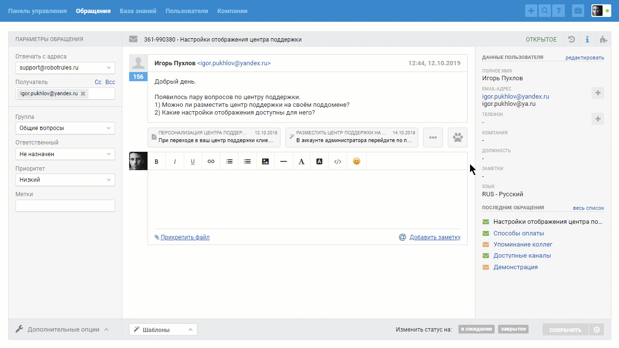Open recent ticket 'Доступные каналы'
This screenshot has height=348, width=619.
tap(522, 256)
